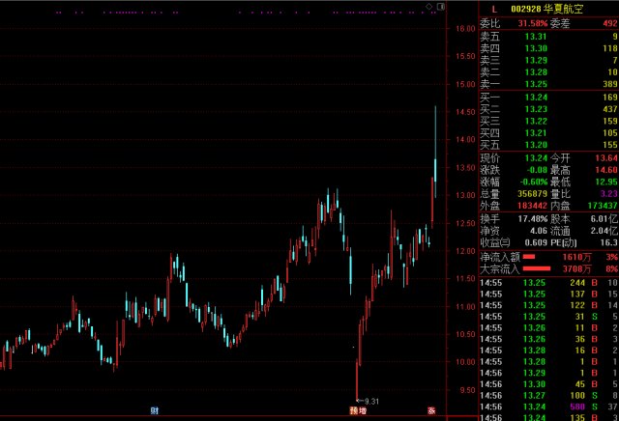619x421 pixels.
Task: Select the 14:55 trade with volume 137
Action: click(548, 295)
